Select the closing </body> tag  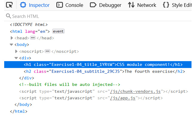(x=23, y=105)
